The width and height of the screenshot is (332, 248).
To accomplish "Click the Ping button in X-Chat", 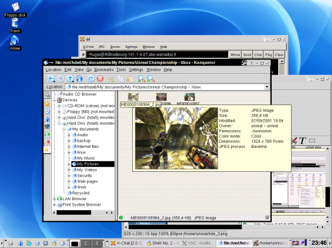I will (268, 54).
